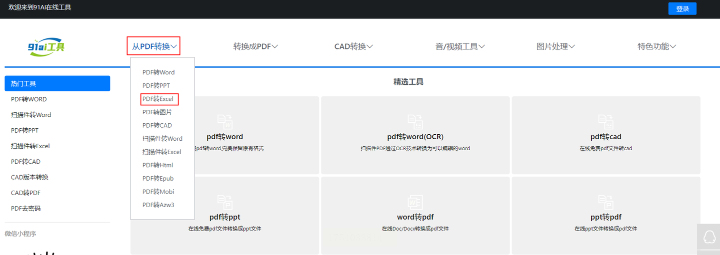Click the pdf转word(OCR) card title
Viewport: 720px width, 255px height.
coord(415,137)
